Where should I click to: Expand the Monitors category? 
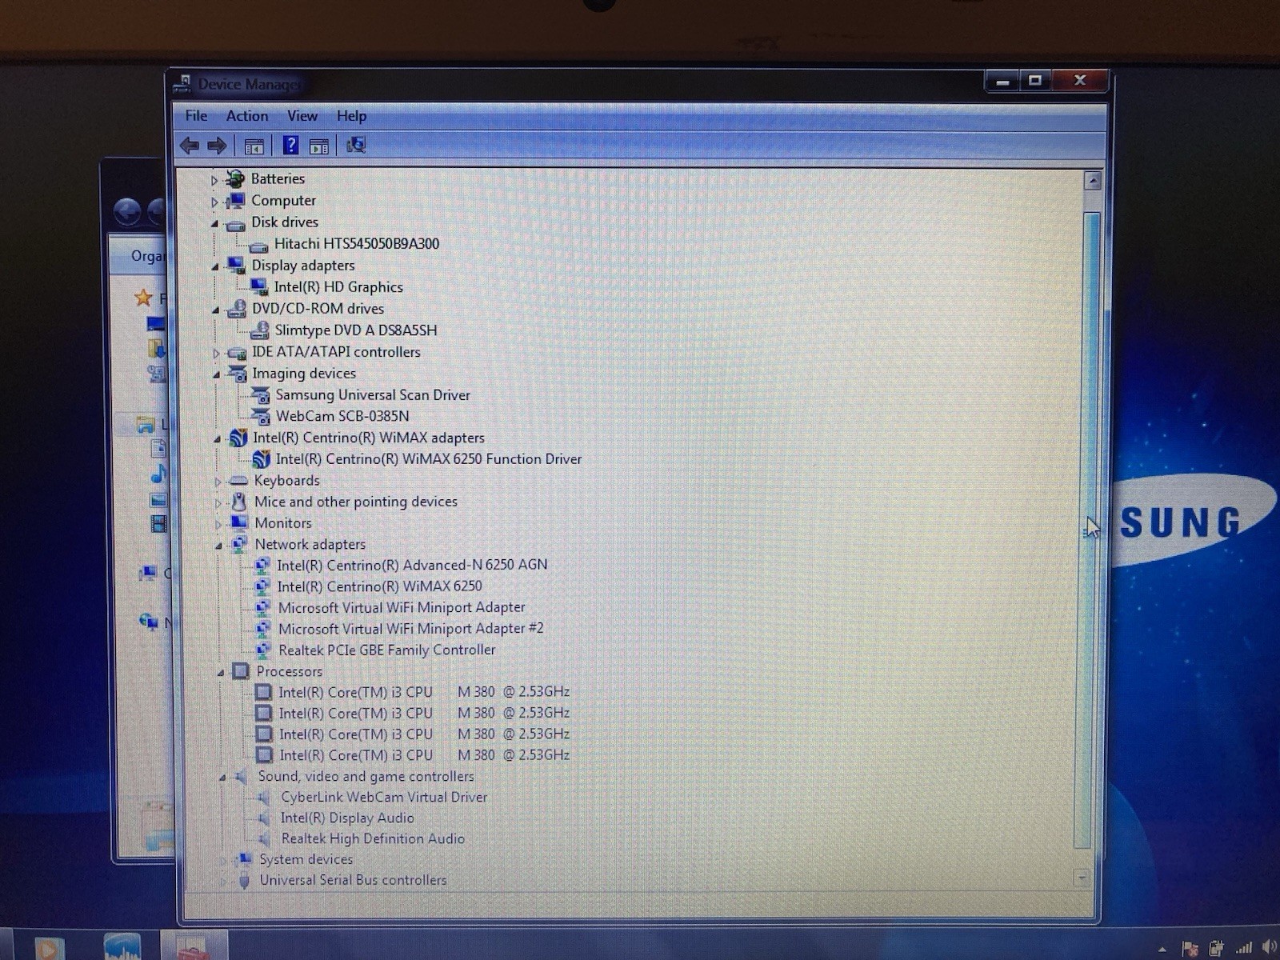click(x=218, y=524)
